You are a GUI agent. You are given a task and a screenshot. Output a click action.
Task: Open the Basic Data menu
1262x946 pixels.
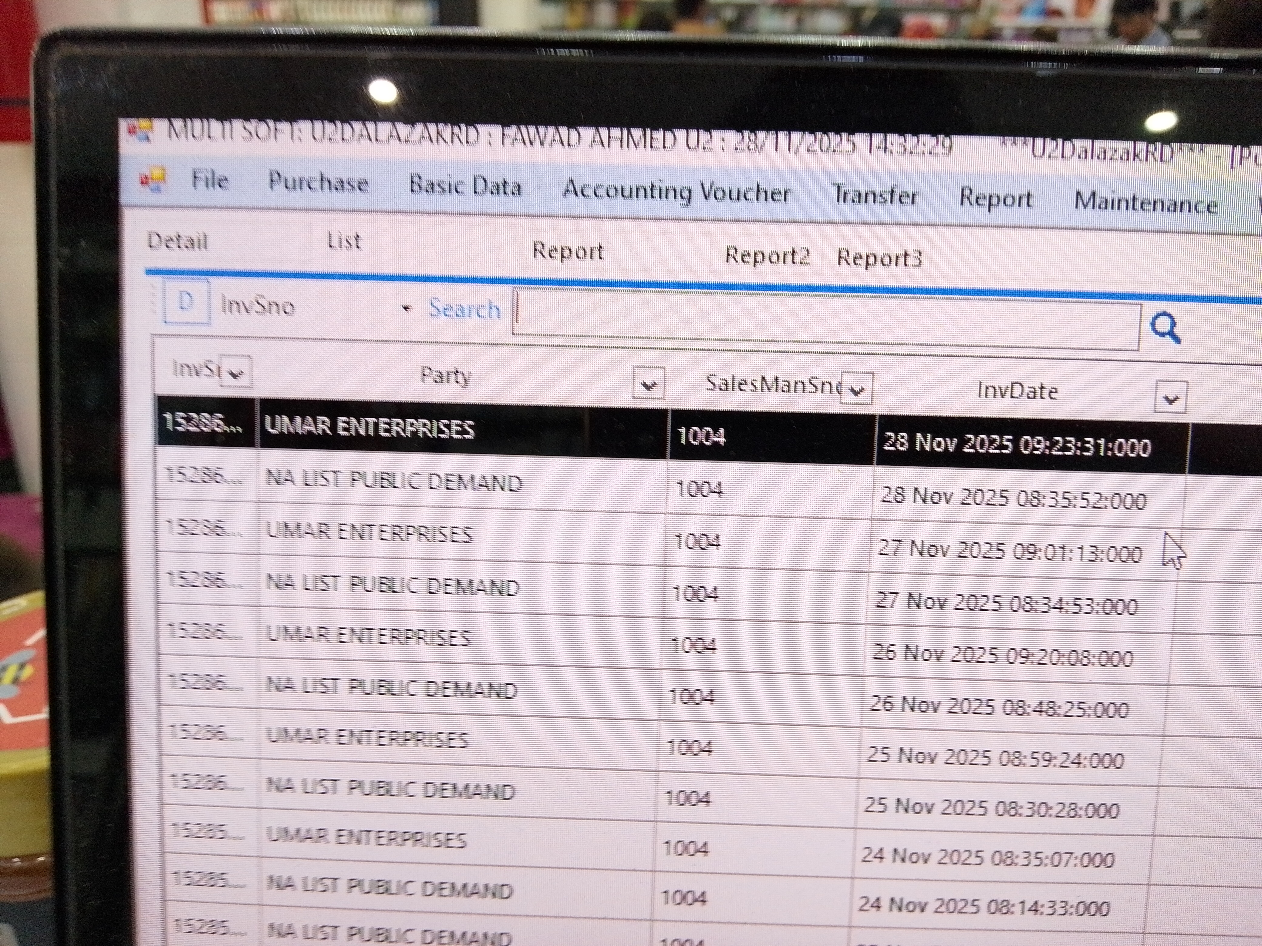click(465, 186)
